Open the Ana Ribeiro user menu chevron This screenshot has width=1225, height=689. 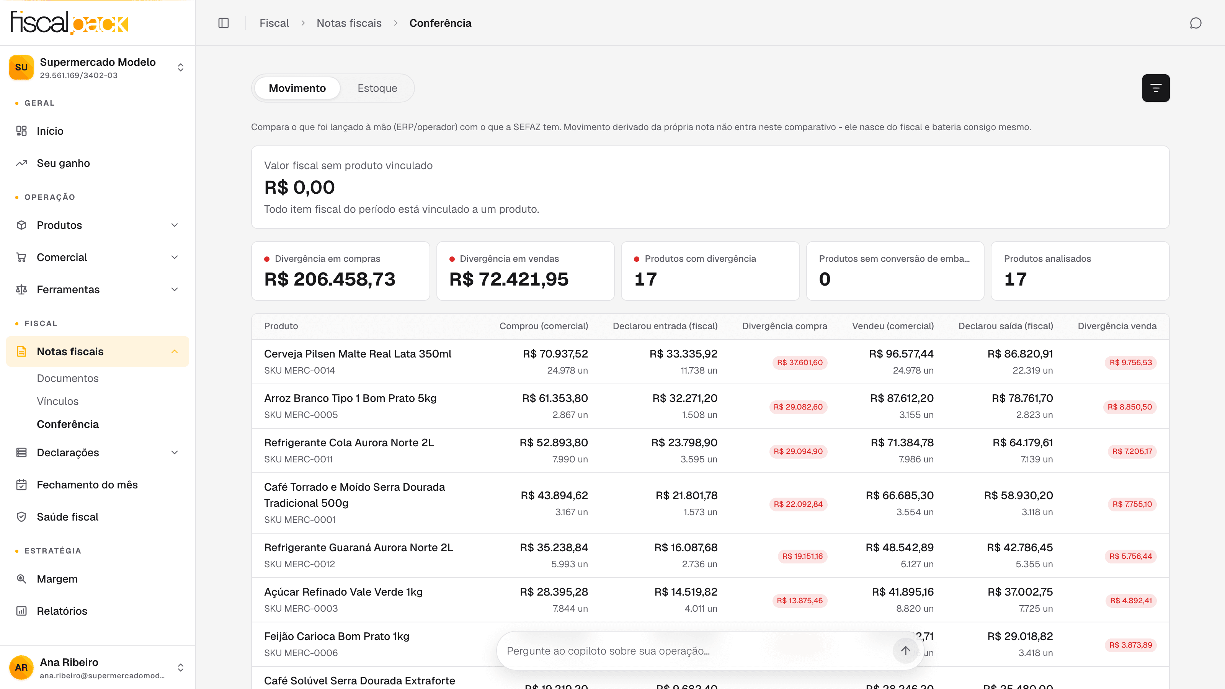pyautogui.click(x=181, y=668)
